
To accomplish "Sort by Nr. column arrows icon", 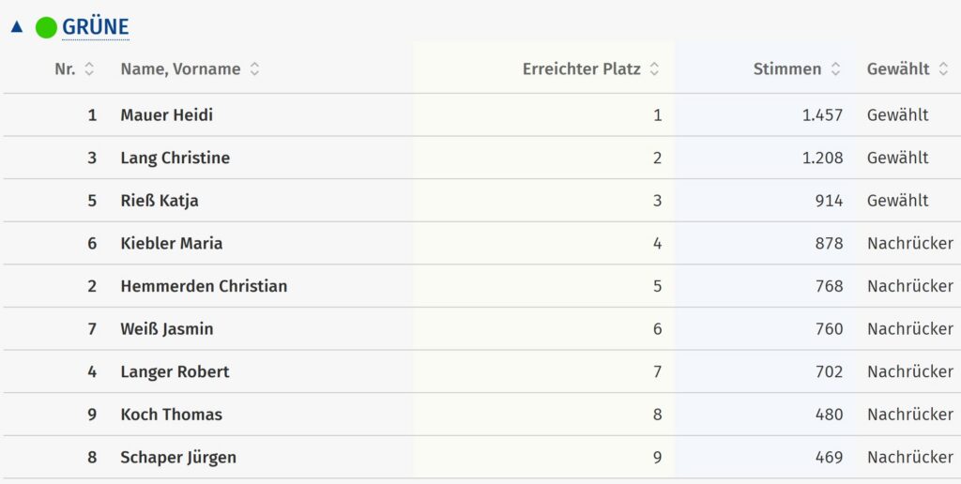I will pos(89,69).
